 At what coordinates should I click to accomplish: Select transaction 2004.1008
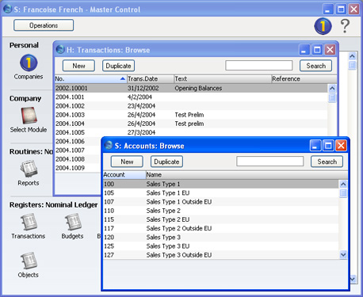pyautogui.click(x=78, y=159)
